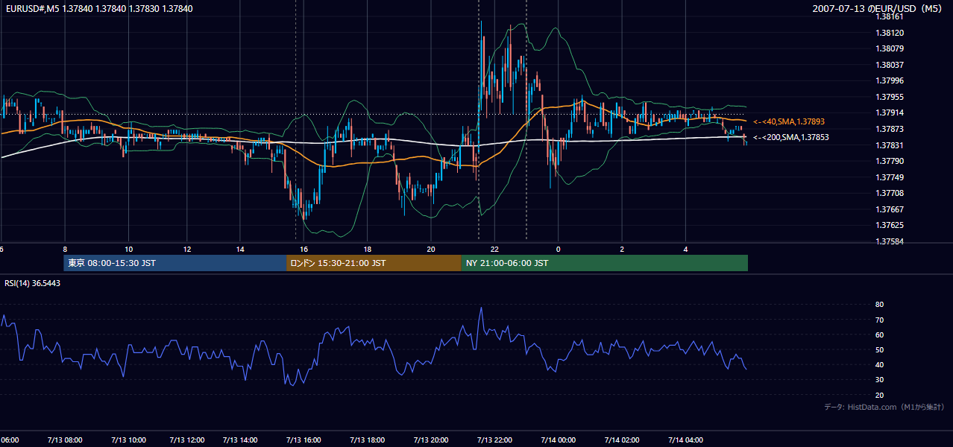Select the 200 SMA 1.37853 label
Viewport: 953px width, 447px height.
coord(790,137)
